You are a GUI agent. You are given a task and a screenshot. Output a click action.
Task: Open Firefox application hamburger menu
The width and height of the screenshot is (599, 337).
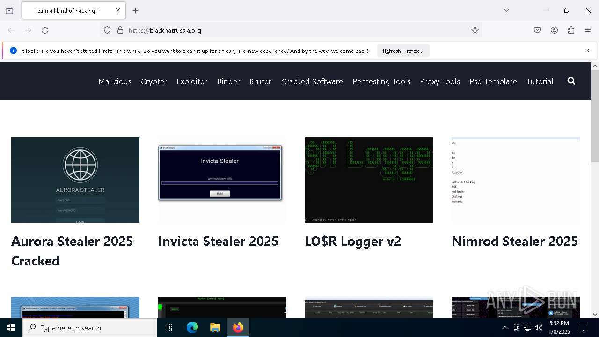click(588, 30)
